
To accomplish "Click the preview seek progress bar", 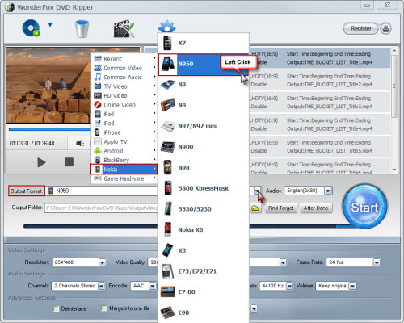I will coord(50,129).
